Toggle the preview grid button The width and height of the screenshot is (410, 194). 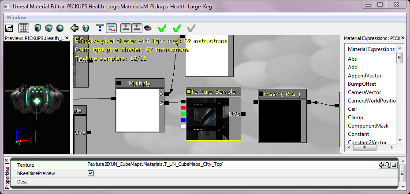pos(24,28)
